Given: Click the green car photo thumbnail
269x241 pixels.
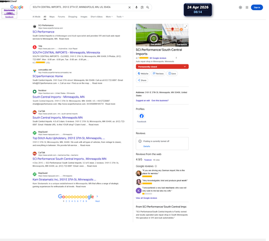Looking at the screenshot, I should pos(149,35).
